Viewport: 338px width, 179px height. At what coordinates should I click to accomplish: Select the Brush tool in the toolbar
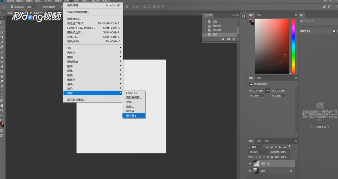click(2, 52)
